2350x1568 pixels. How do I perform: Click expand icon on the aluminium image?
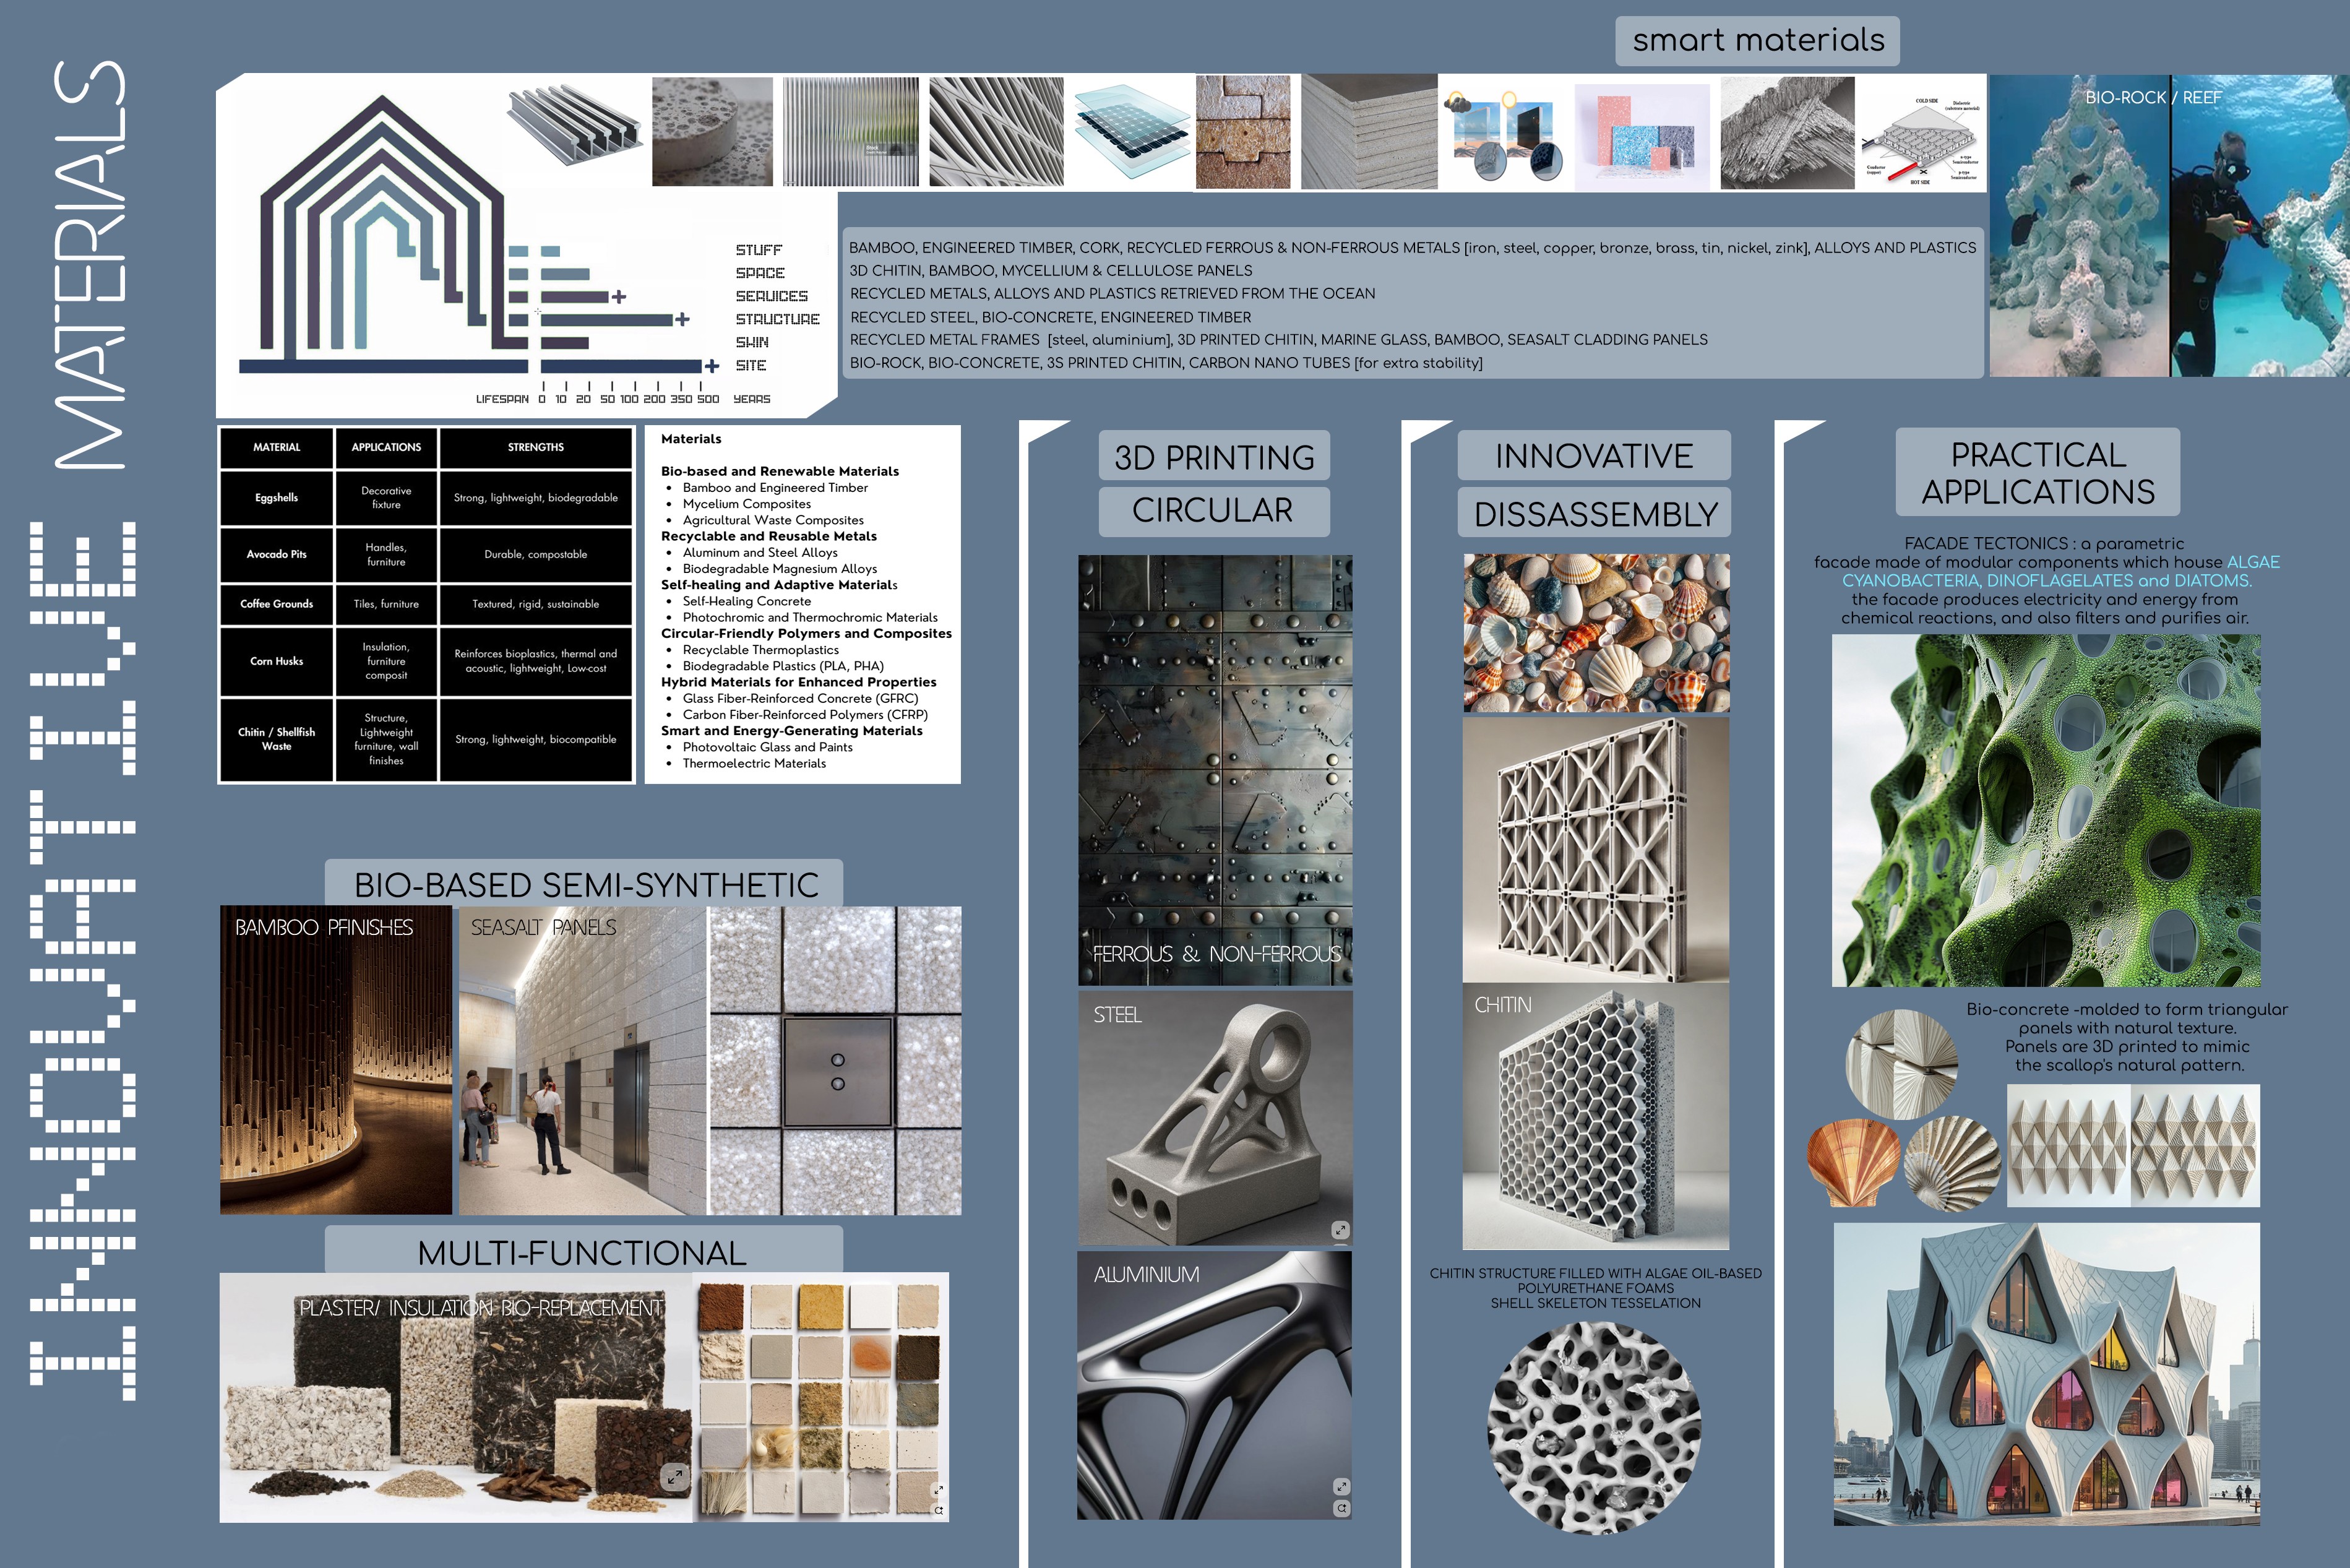point(1341,1486)
